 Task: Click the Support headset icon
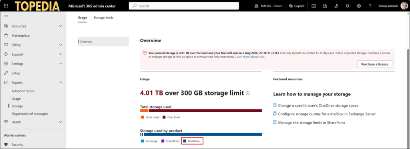pyautogui.click(x=6, y=54)
